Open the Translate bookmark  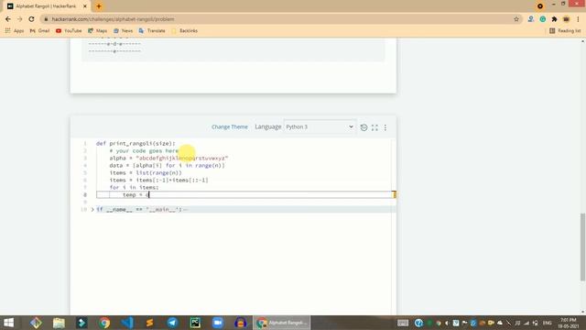click(x=152, y=30)
